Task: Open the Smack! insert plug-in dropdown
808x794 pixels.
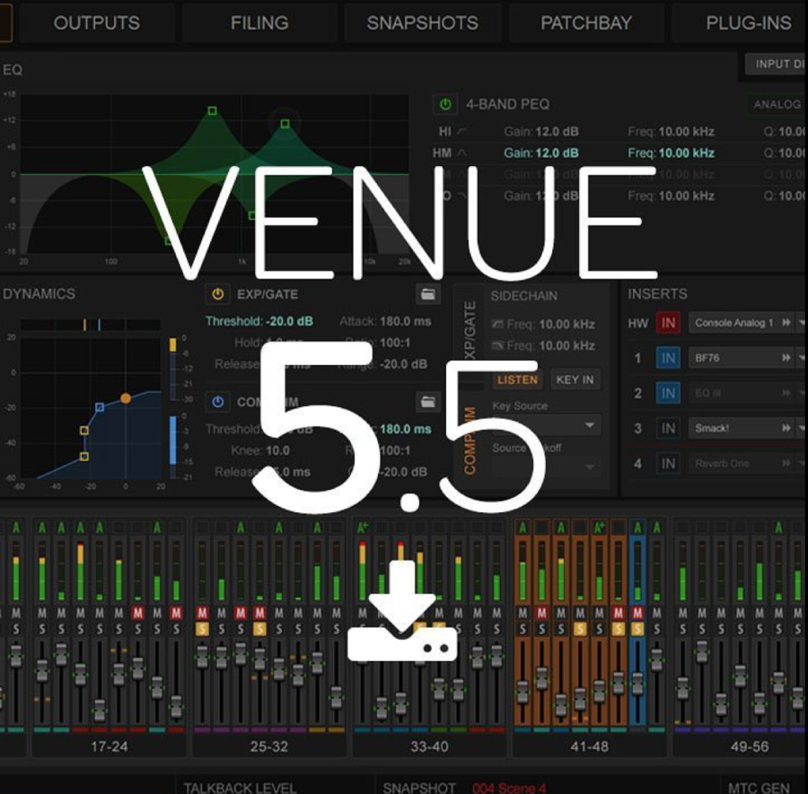Action: (x=801, y=429)
